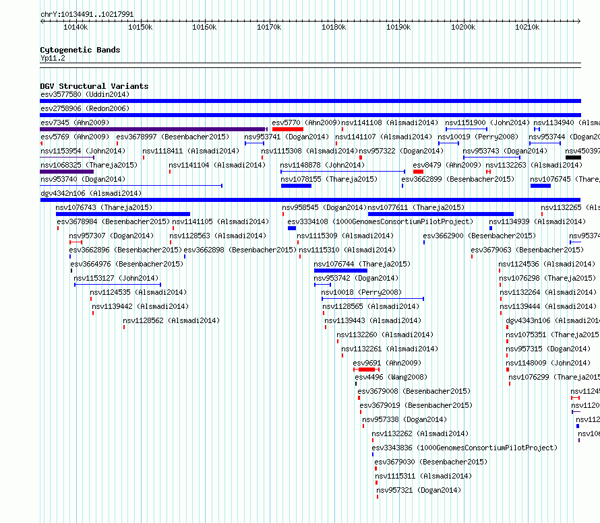
Task: Click the purple nsv1068325 (Thareja2015) bar
Action: click(67, 172)
